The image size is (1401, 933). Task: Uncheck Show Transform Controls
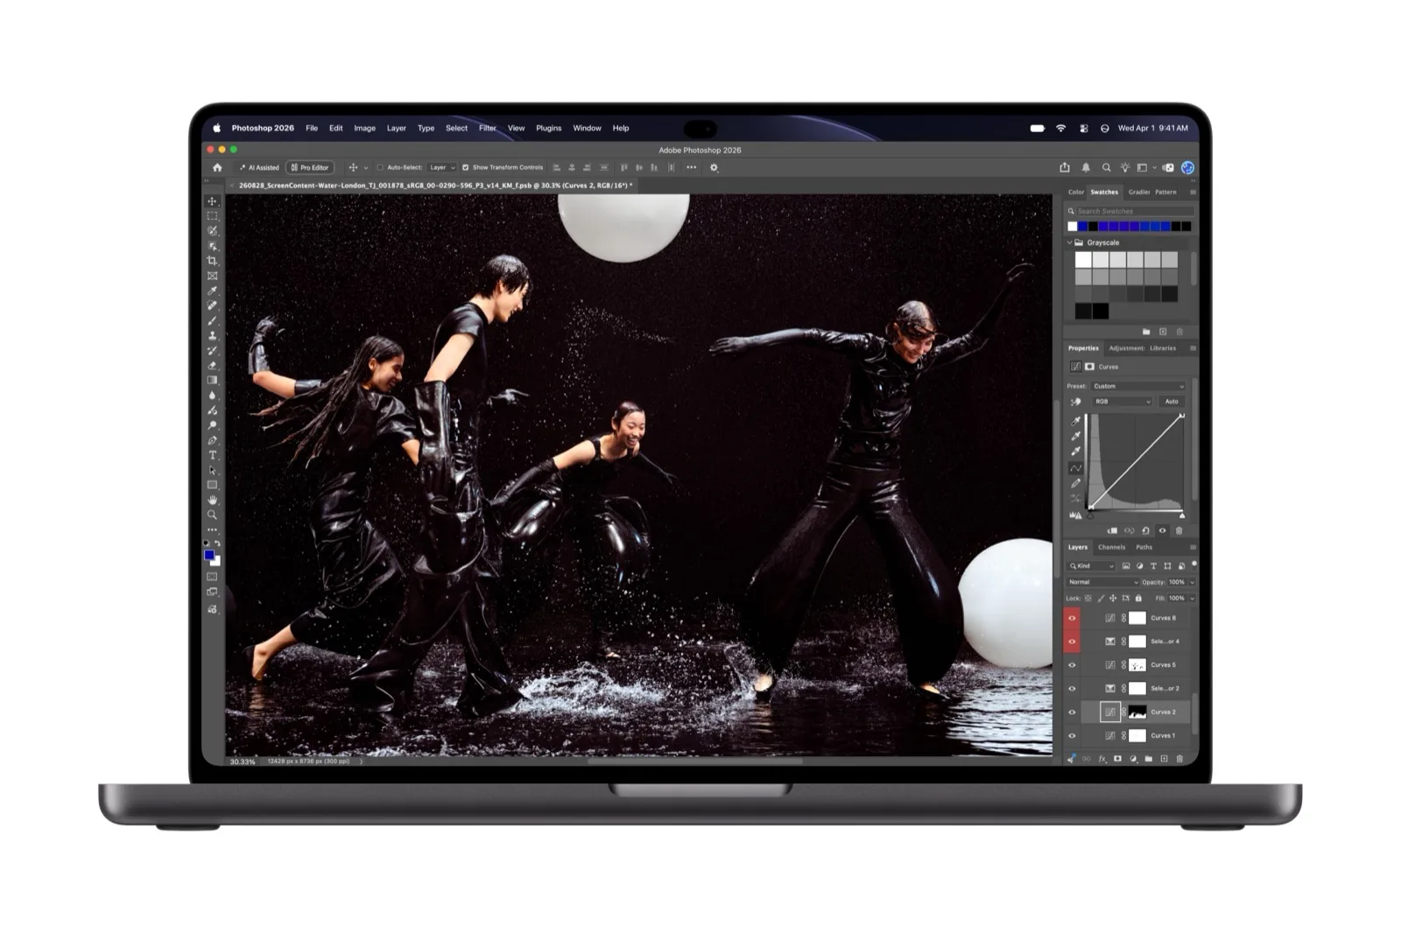click(x=465, y=167)
